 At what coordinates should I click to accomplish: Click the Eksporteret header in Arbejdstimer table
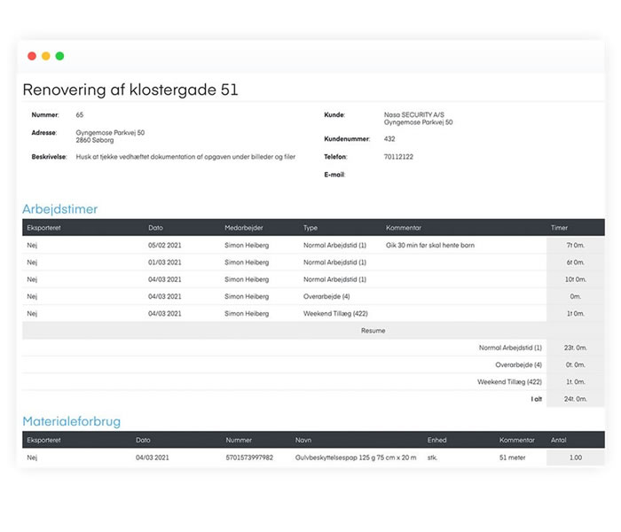tap(43, 228)
